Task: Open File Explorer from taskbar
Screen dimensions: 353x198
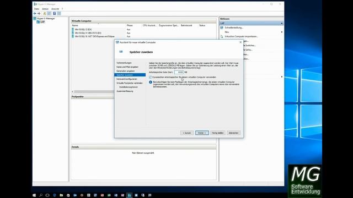Action: [61, 195]
